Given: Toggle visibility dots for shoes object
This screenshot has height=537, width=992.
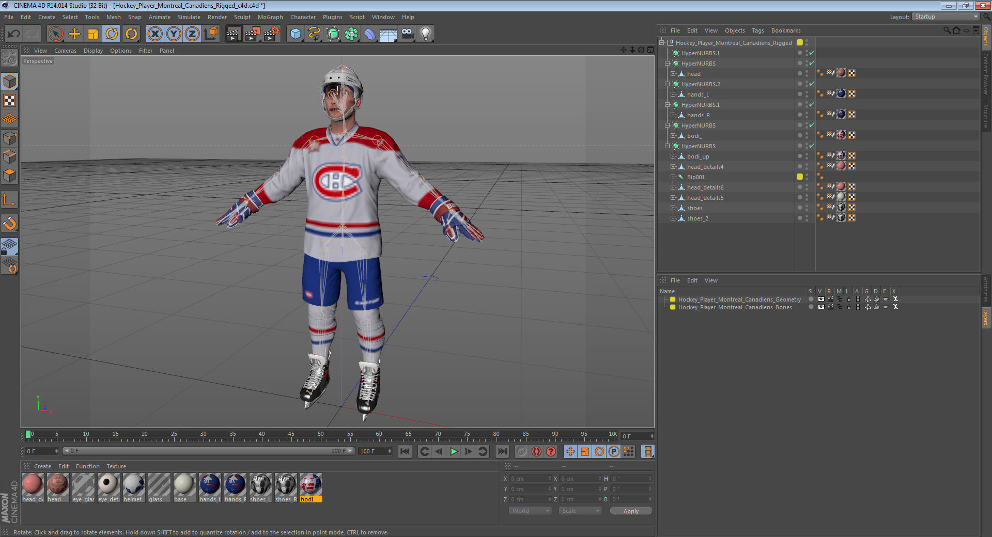Looking at the screenshot, I should tap(807, 208).
